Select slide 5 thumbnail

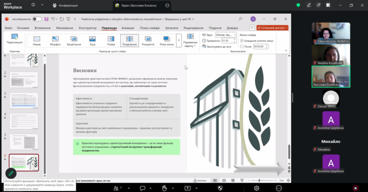[24, 142]
